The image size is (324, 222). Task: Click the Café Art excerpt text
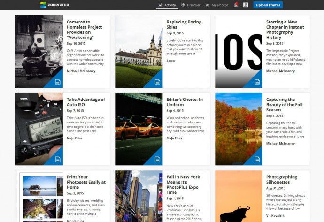pos(85,57)
